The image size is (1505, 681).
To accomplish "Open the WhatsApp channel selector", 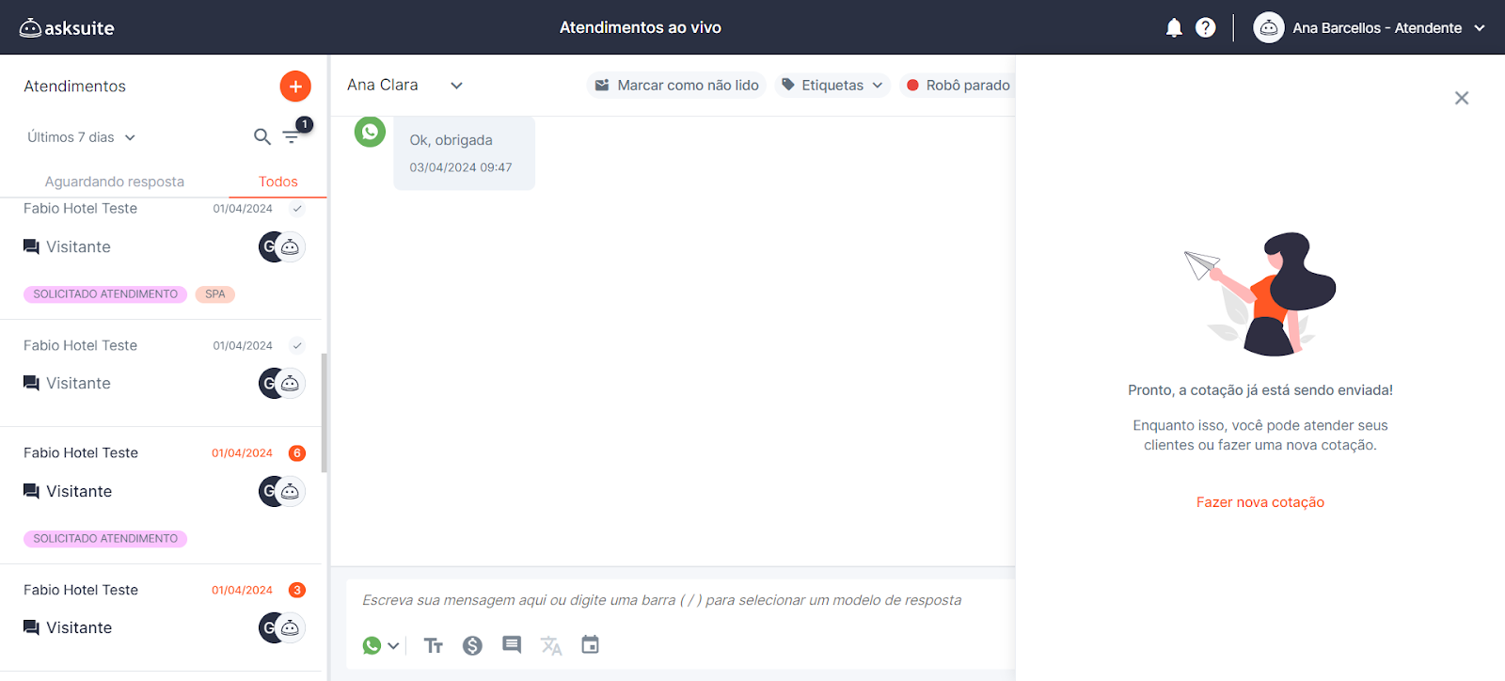I will [381, 645].
